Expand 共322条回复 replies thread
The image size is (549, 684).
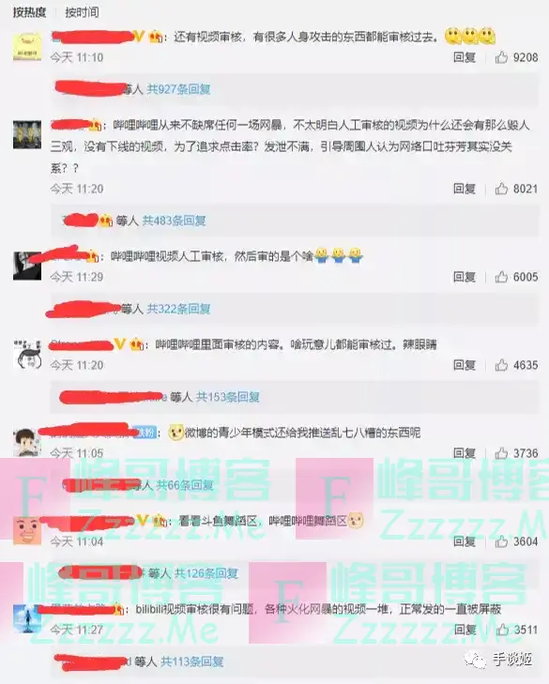tap(178, 309)
